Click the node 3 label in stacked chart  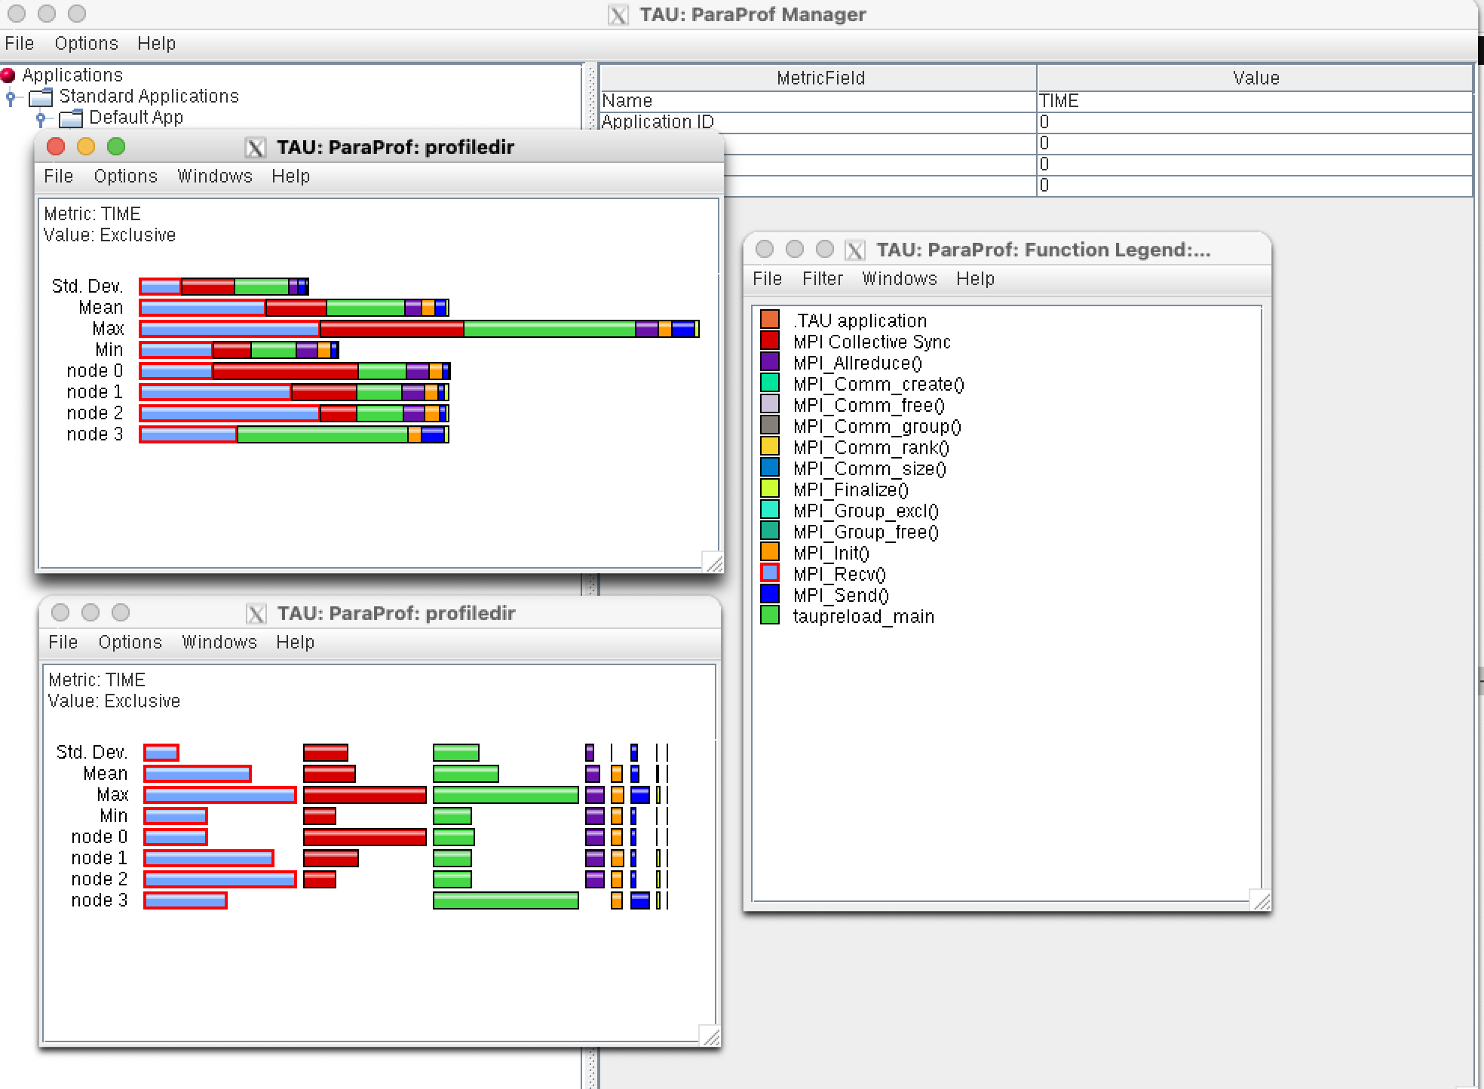[94, 434]
